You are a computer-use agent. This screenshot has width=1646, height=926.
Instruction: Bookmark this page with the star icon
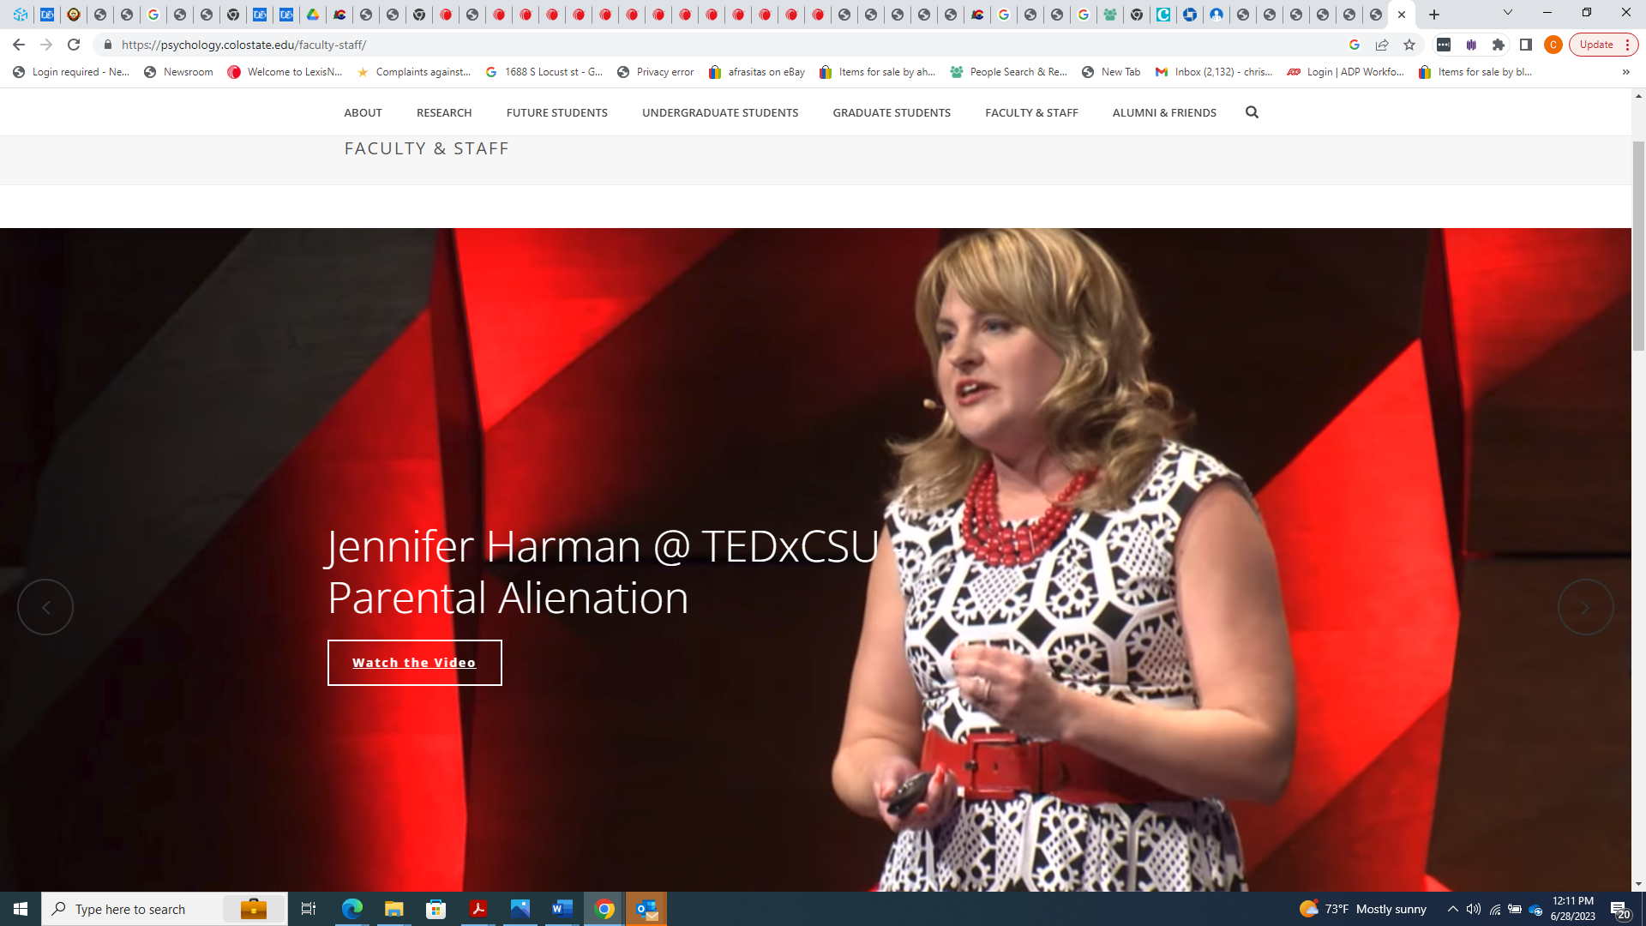1409,45
